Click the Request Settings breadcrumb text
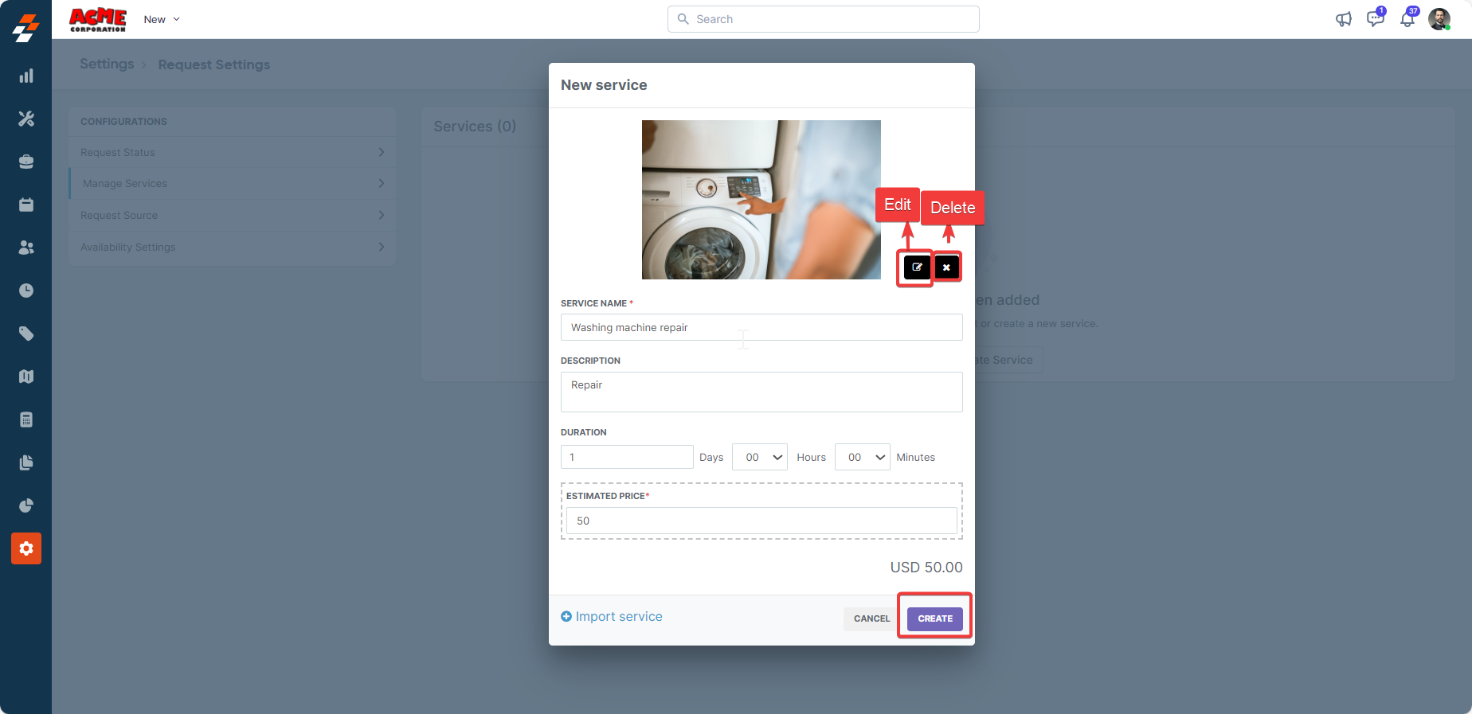The height and width of the screenshot is (714, 1472). pos(214,64)
